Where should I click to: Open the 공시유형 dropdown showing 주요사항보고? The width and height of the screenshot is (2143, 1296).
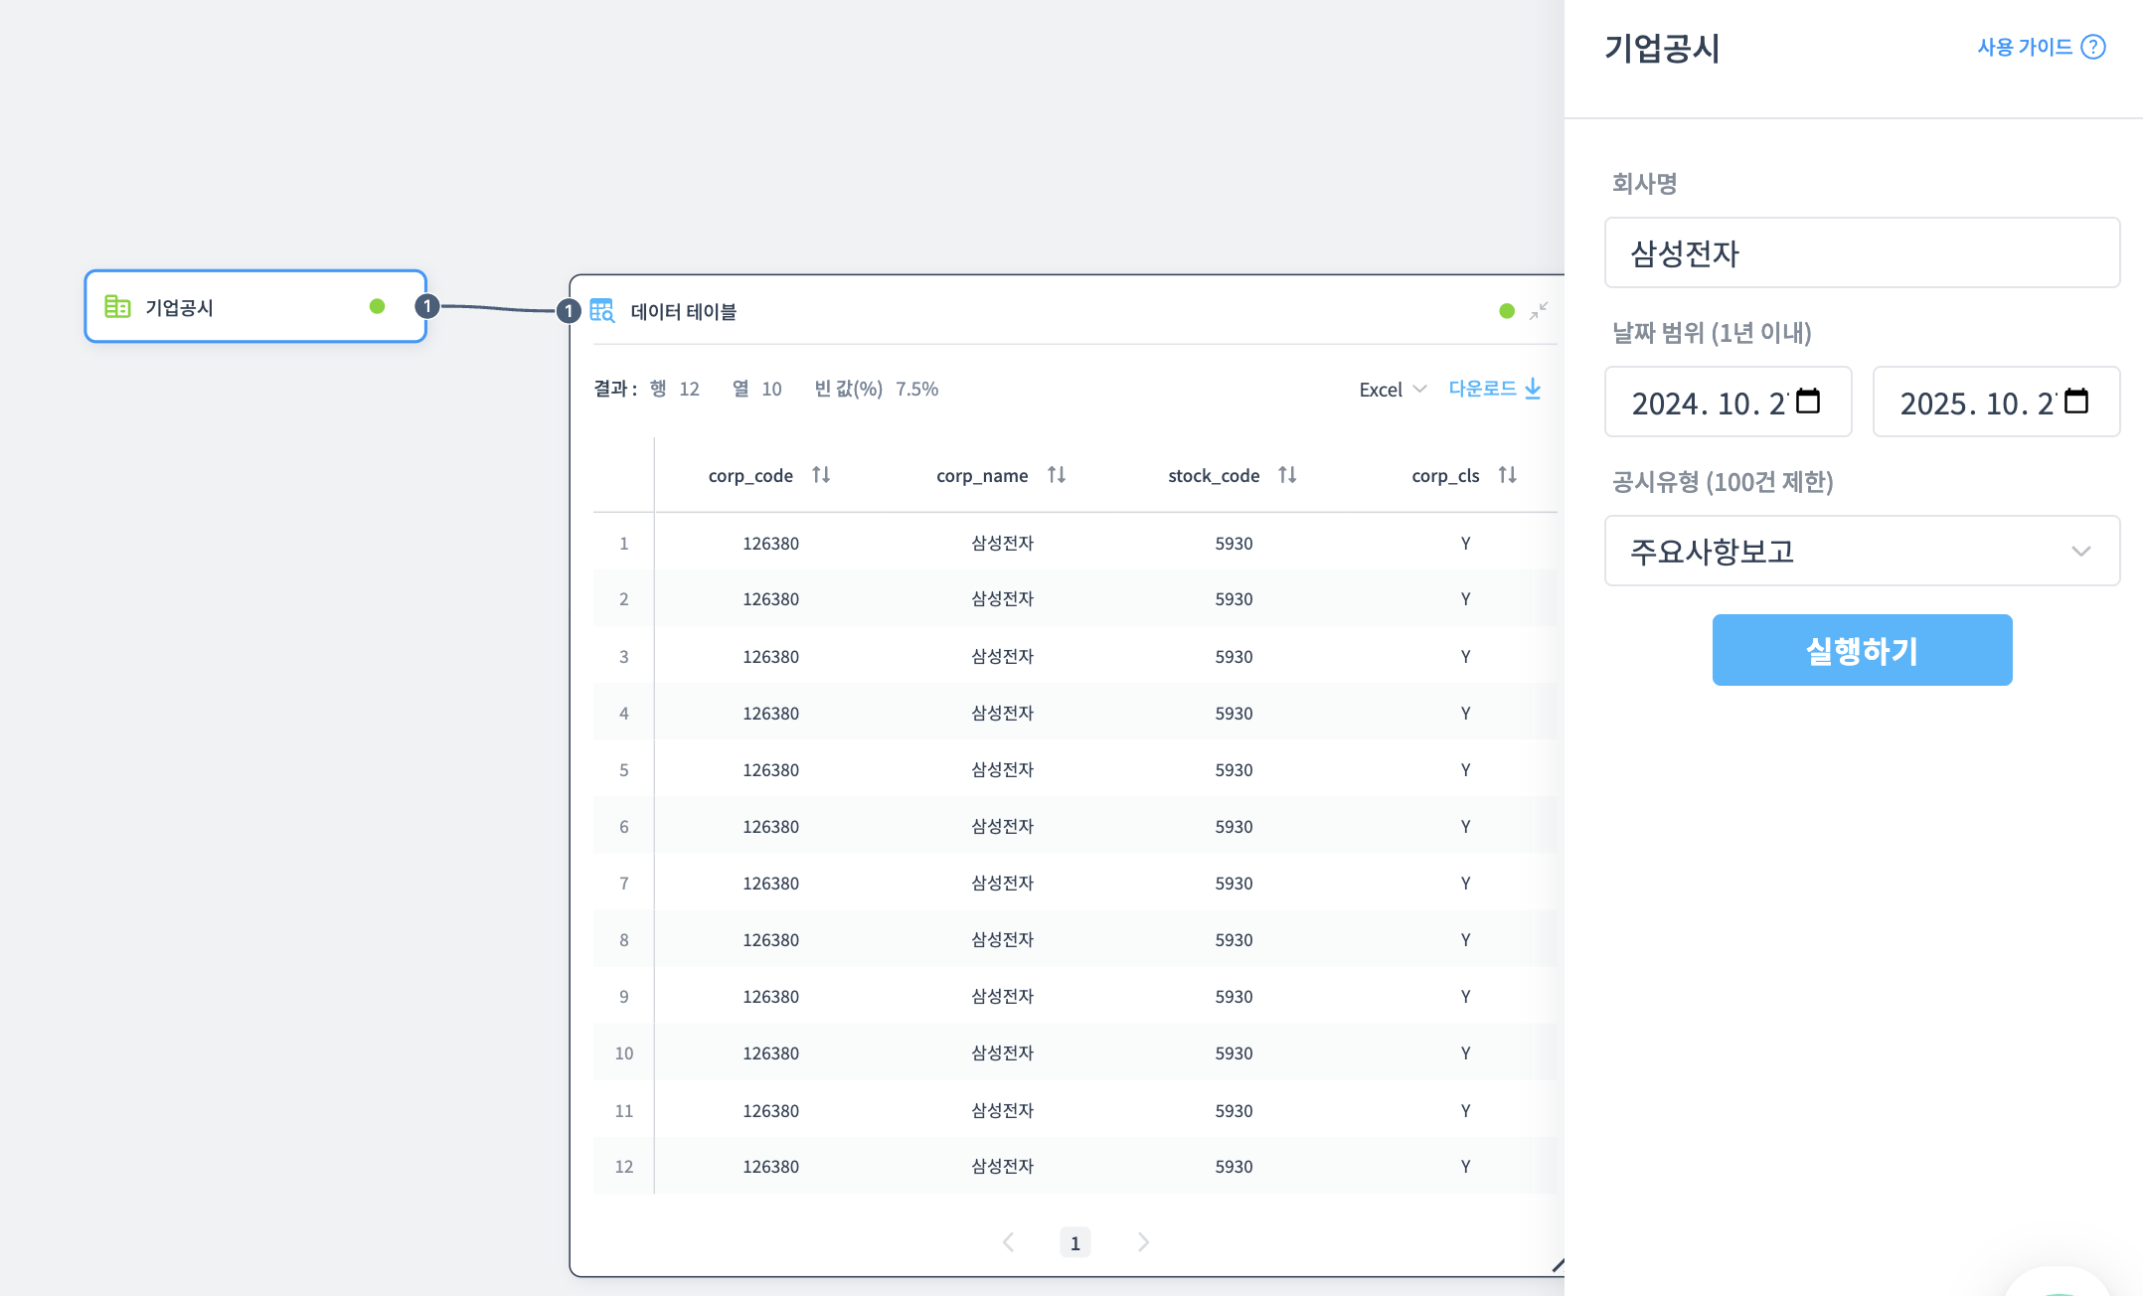click(x=1862, y=552)
